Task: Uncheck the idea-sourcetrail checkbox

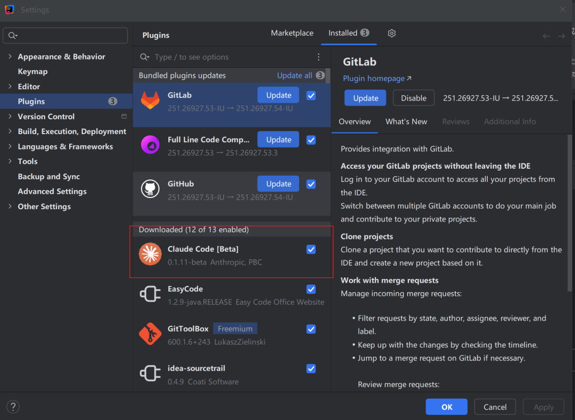Action: (x=311, y=369)
